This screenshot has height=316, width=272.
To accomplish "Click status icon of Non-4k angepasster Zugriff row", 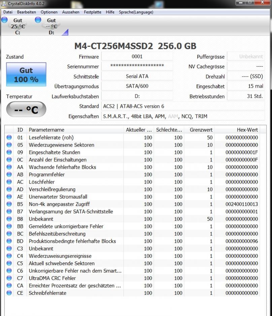I will click(x=9, y=204).
